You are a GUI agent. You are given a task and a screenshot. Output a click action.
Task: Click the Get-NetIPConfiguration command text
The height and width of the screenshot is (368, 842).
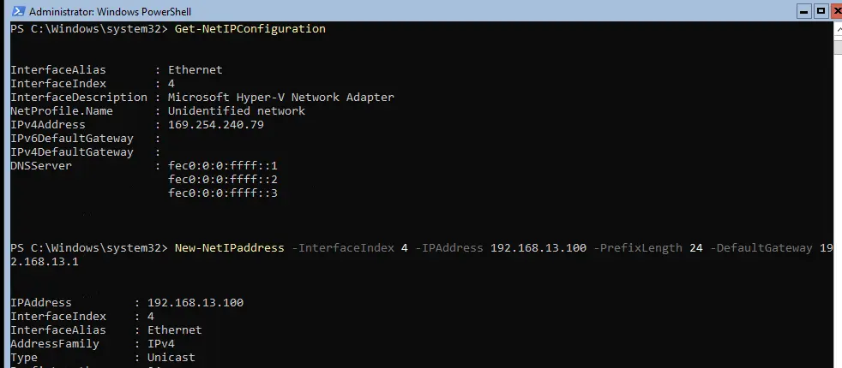(x=250, y=29)
